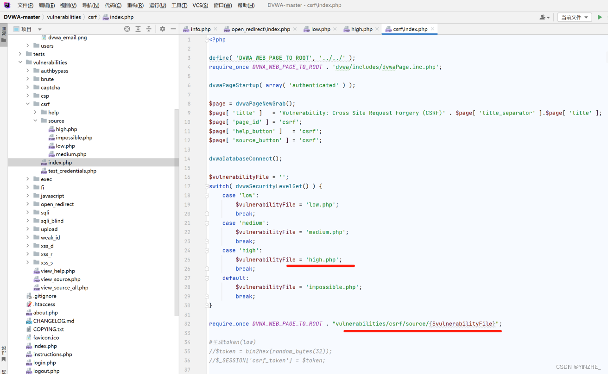Click index.php in the breadcrumb path
608x374 pixels.
coord(118,17)
